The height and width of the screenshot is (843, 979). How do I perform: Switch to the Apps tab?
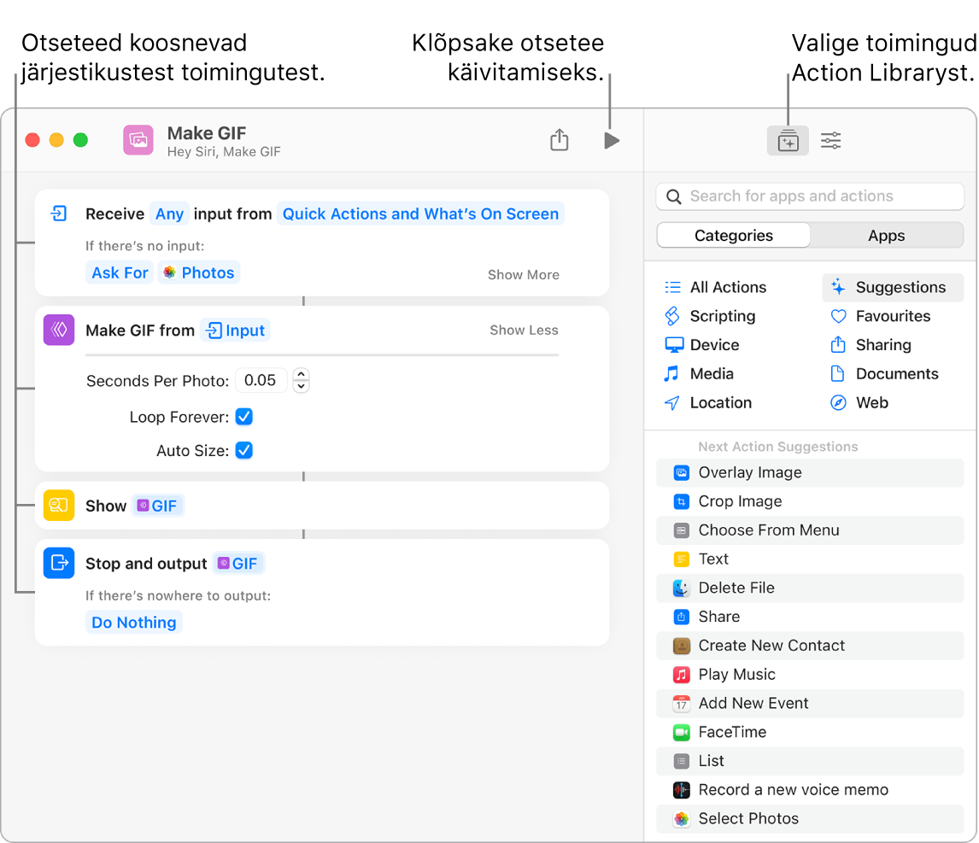click(x=886, y=236)
